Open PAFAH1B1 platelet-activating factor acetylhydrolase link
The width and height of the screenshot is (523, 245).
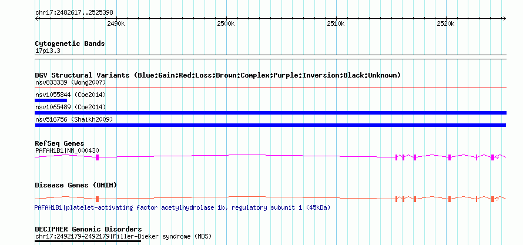[x=182, y=207]
